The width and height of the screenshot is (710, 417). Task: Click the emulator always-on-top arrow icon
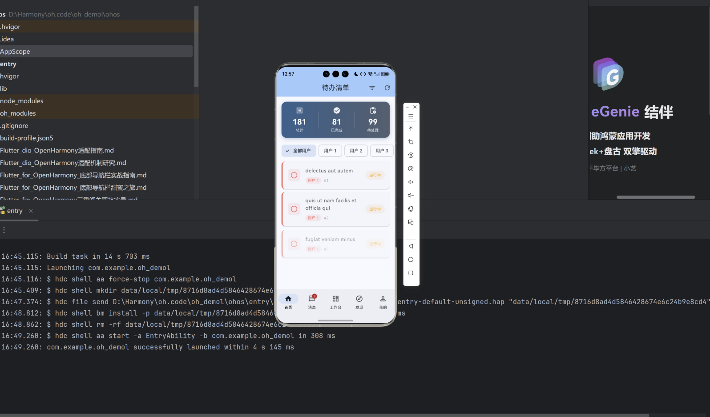[x=411, y=128]
